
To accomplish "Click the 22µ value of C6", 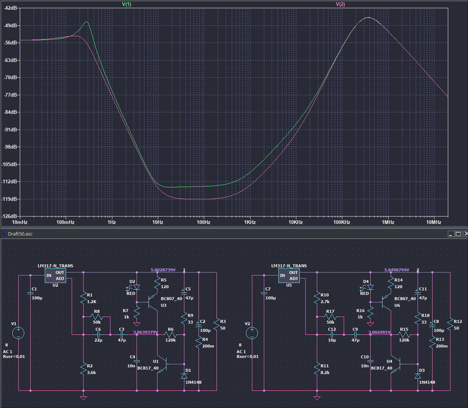I will (x=99, y=340).
